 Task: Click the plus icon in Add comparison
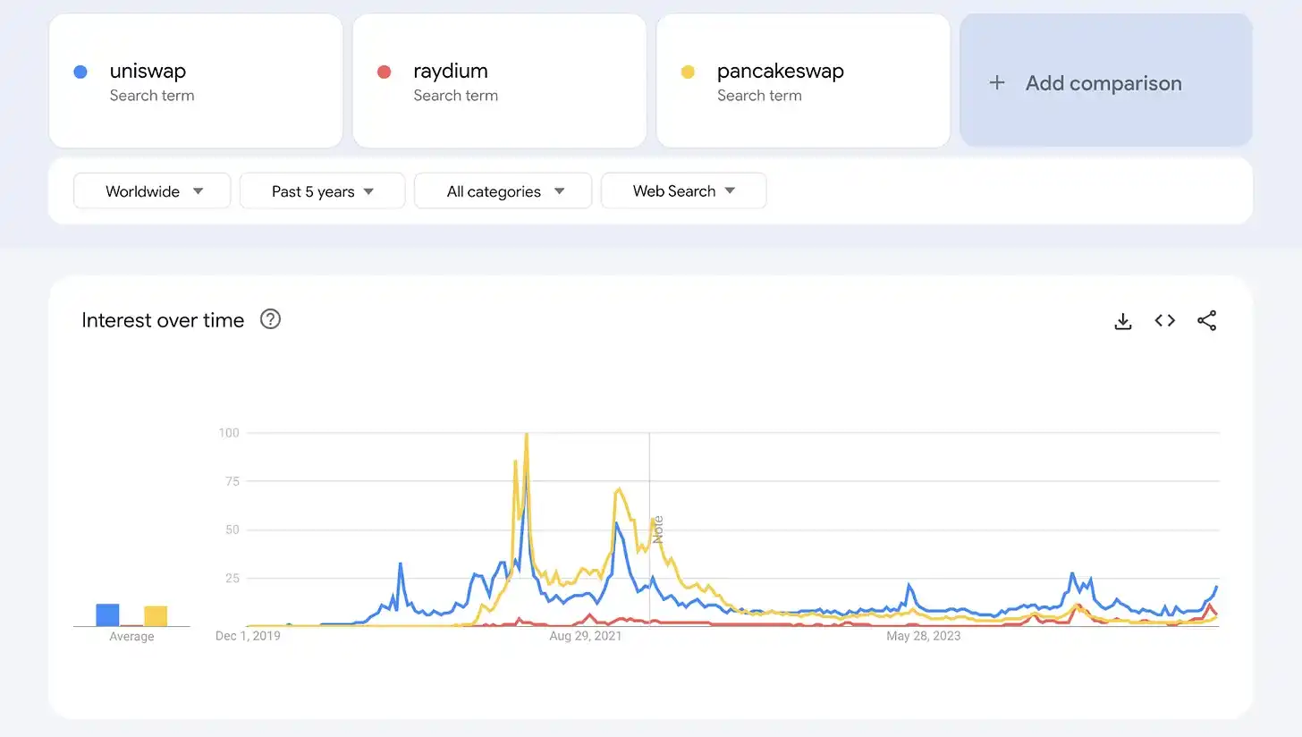(996, 83)
